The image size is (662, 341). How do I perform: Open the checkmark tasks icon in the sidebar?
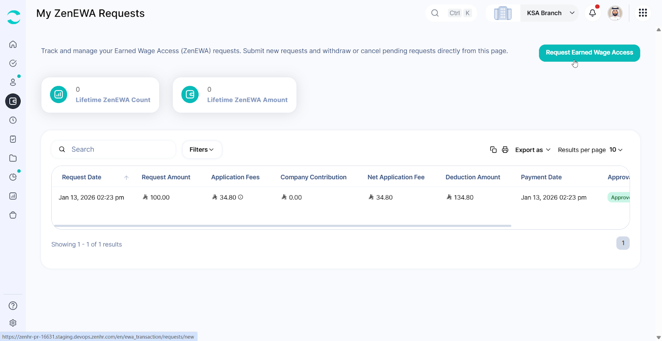tap(13, 63)
